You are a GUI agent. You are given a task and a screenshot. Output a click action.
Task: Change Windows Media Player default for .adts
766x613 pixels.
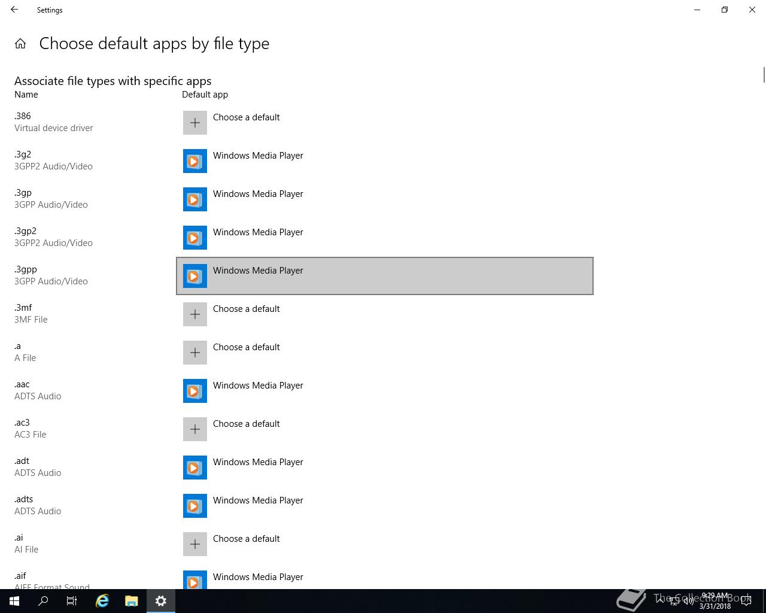pyautogui.click(x=258, y=500)
